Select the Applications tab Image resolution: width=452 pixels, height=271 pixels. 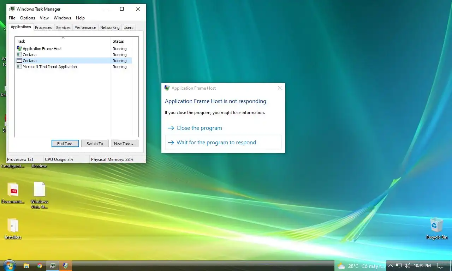21,27
